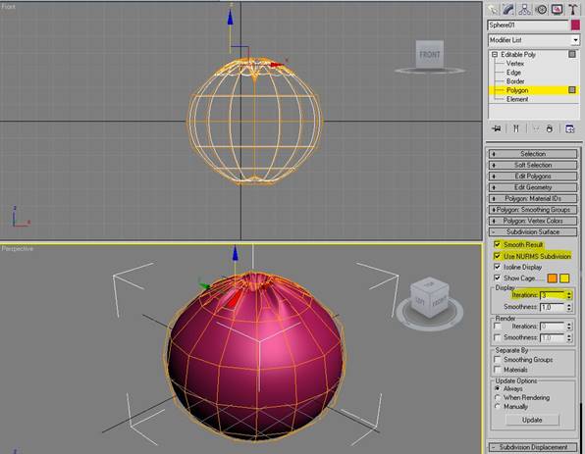Click the FRONT ViewCube face
Image resolution: width=585 pixels, height=454 pixels.
pos(430,54)
